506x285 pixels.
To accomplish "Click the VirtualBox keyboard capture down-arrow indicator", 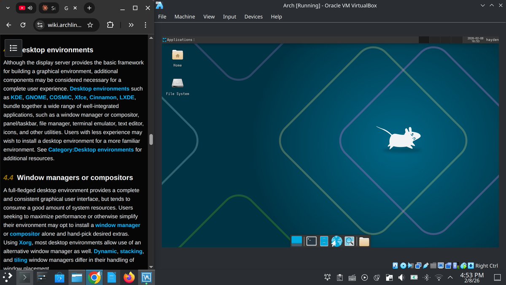I will pos(470,266).
